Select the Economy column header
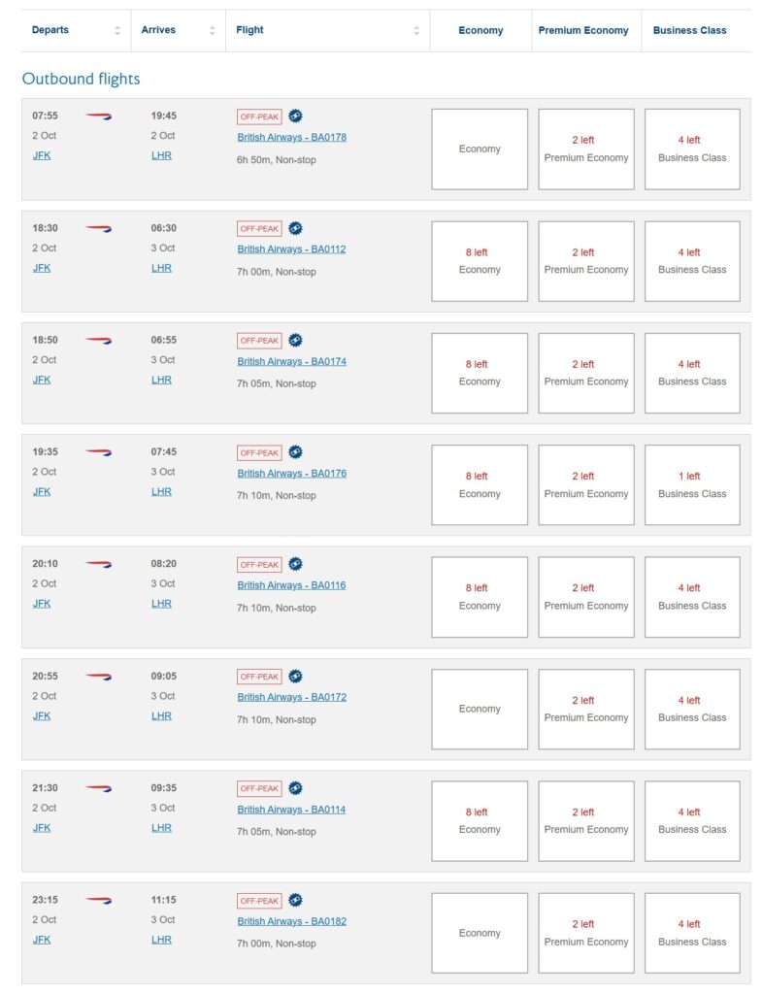 point(480,30)
